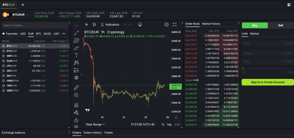The height and width of the screenshot is (138, 294).
Task: Select the text annotation tool
Action: [x=76, y=55]
